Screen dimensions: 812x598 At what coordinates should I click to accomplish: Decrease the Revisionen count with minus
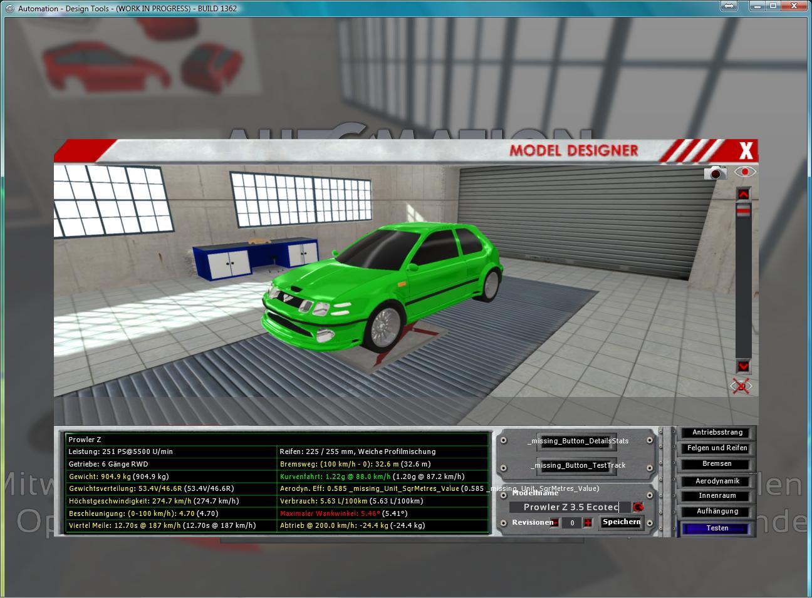point(555,523)
